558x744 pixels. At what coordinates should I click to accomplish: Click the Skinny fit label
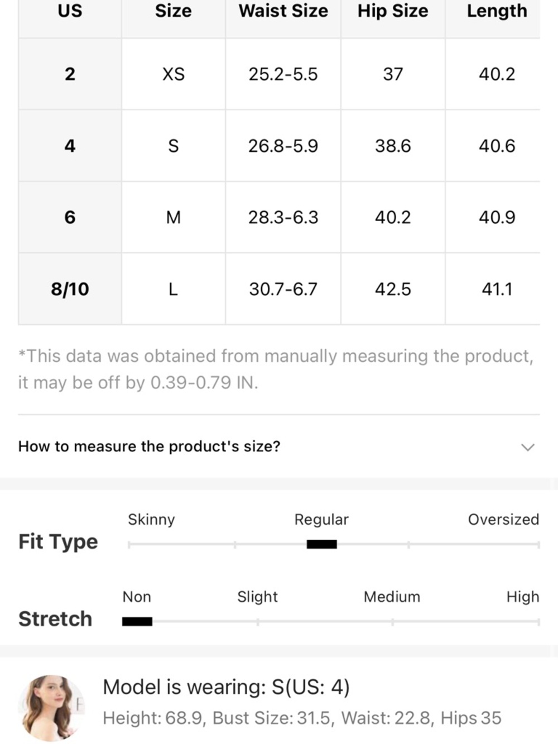tap(151, 520)
